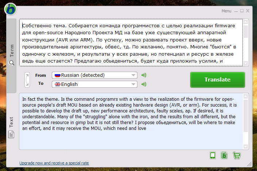Viewport: 257px width, 171px height.
Task: Click inside the English translation output box
Action: tap(131, 122)
